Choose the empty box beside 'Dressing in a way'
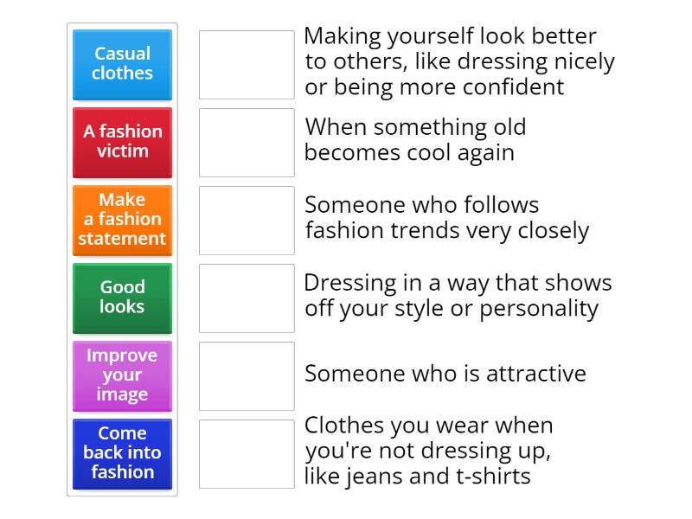 [247, 298]
